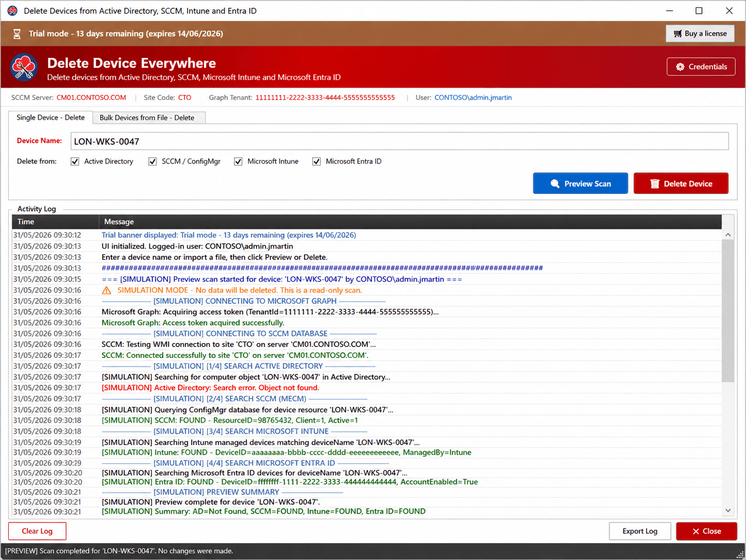Click the '[1/4] SEARCH ACTIVE DIRECTORY' log row
This screenshot has width=746, height=560.
coord(367,366)
